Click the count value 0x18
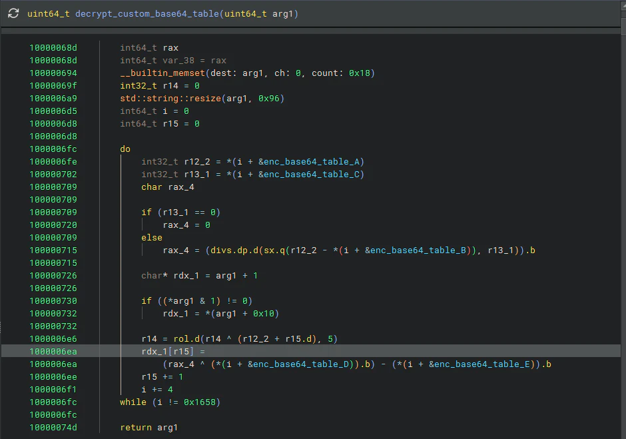 [x=360, y=73]
